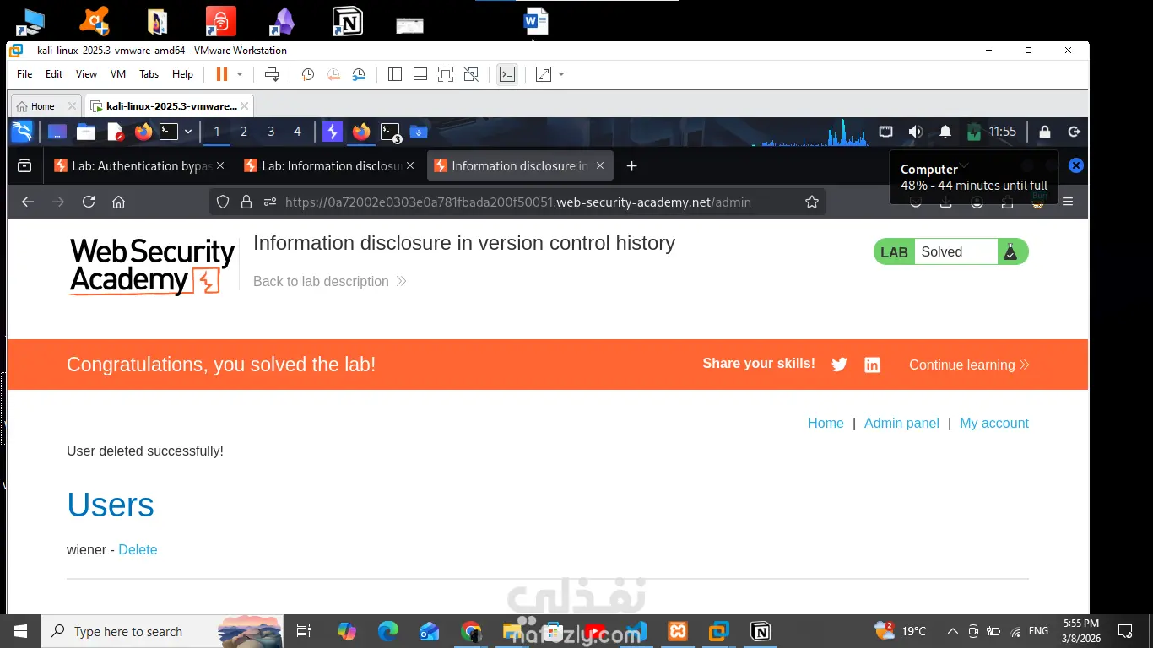Open the Kali volume control
Screen dimensions: 1153x648
[x=915, y=132]
